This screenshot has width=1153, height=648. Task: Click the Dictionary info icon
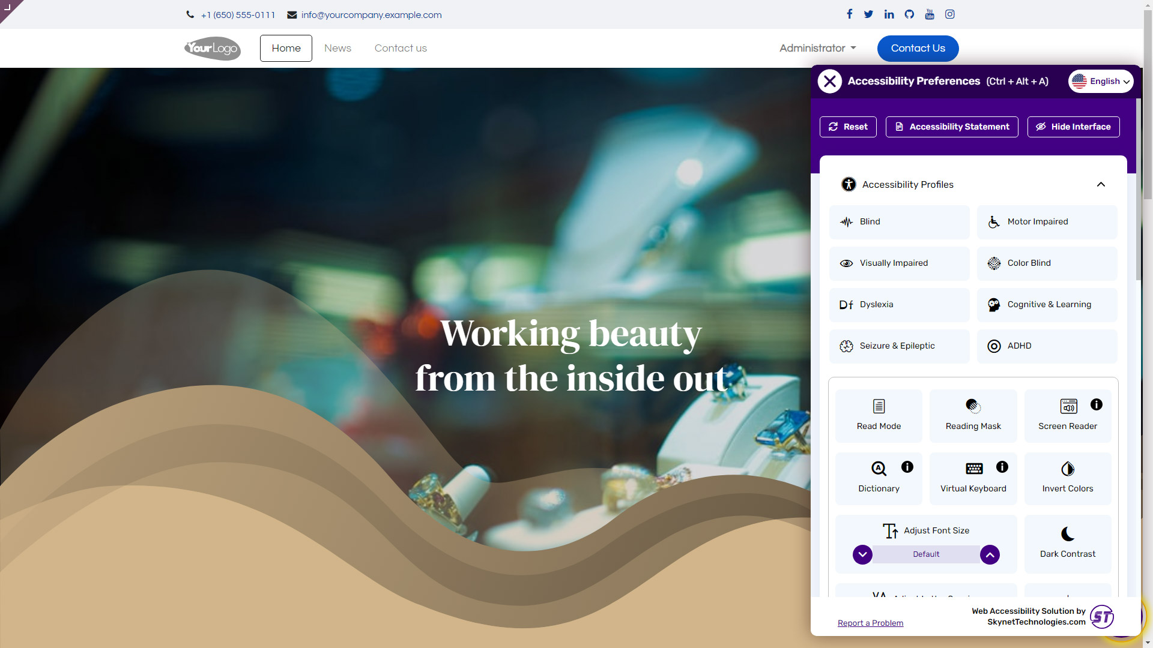coord(907,467)
